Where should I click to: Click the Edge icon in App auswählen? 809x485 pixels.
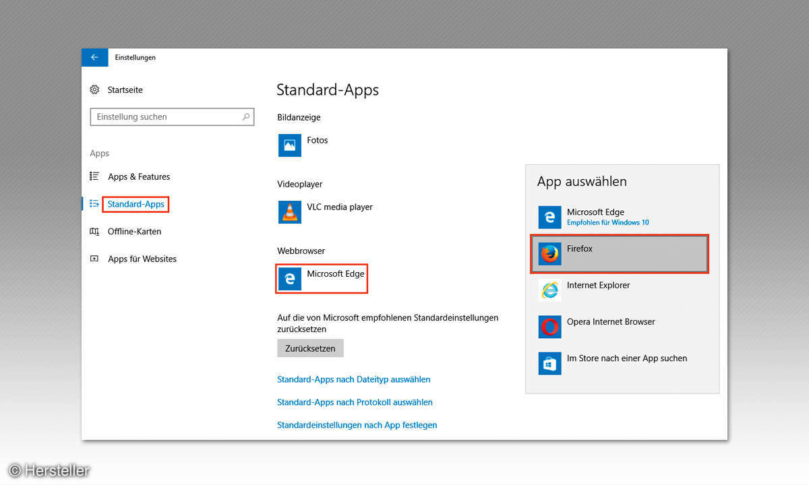click(550, 217)
